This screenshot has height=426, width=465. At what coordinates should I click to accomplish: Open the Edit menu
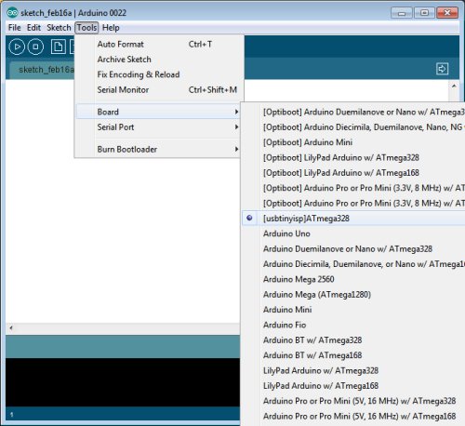pyautogui.click(x=33, y=28)
